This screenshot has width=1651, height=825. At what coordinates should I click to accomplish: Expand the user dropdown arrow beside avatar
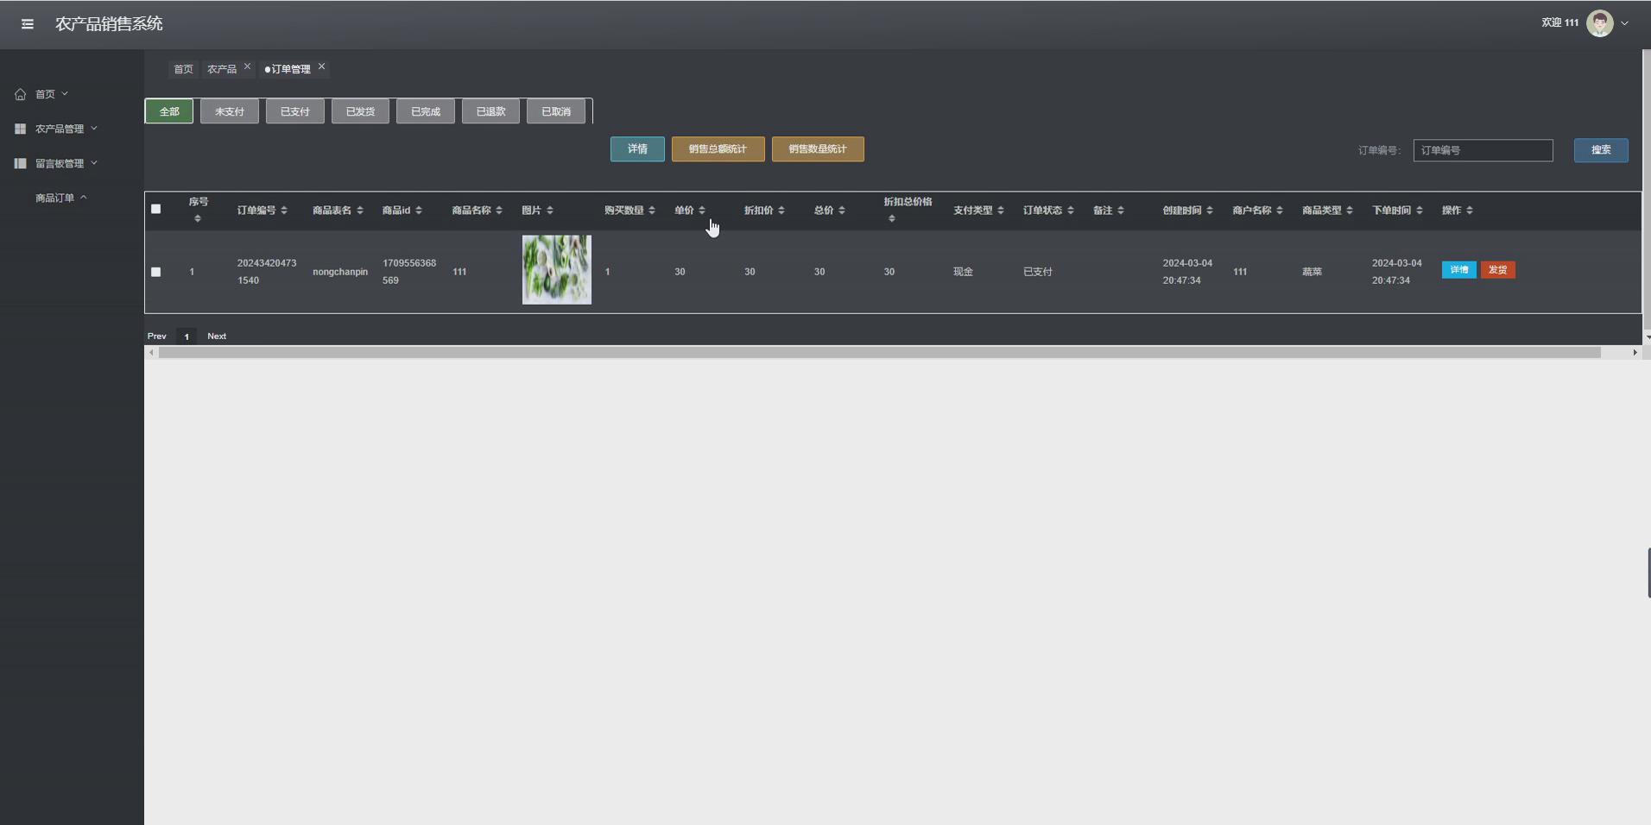point(1625,23)
